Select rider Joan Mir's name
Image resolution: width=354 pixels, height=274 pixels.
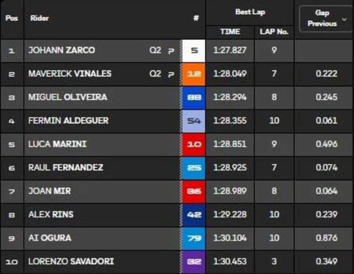coord(49,191)
